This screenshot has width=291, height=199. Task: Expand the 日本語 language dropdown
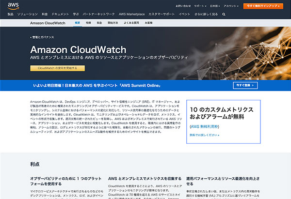pos(215,6)
